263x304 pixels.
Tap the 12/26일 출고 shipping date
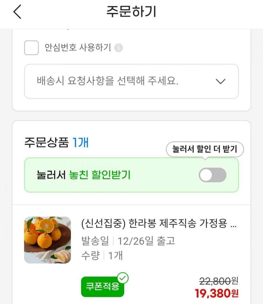[146, 241]
